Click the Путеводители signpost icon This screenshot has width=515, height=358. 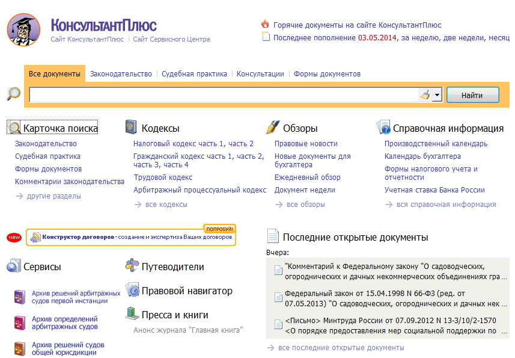click(132, 265)
